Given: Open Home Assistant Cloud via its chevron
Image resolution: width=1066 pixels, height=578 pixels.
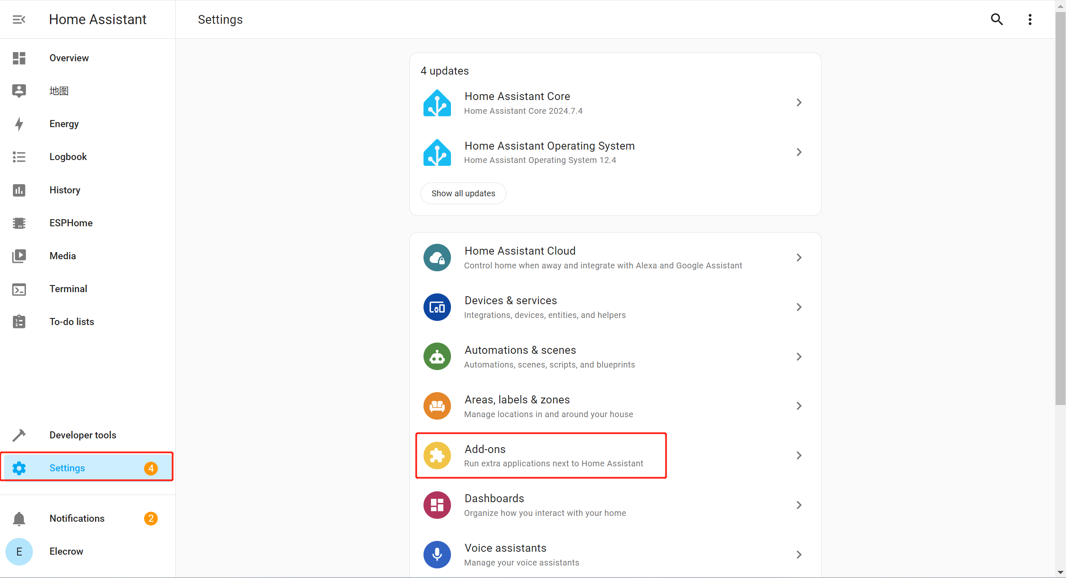Looking at the screenshot, I should 799,258.
